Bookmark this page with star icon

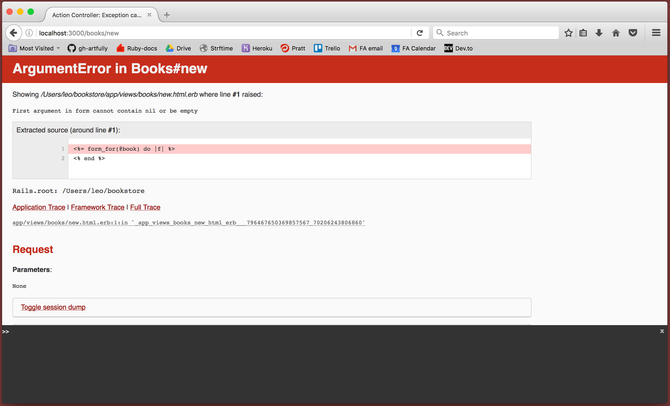click(x=568, y=33)
